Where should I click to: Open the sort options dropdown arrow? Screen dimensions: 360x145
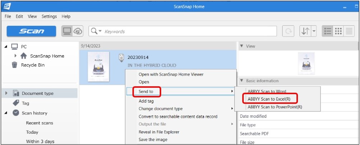tap(314, 31)
